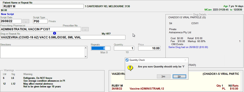The image size is (244, 92).
Task: Click the 'Private' text beside Script Type
Action: [x=52, y=21]
